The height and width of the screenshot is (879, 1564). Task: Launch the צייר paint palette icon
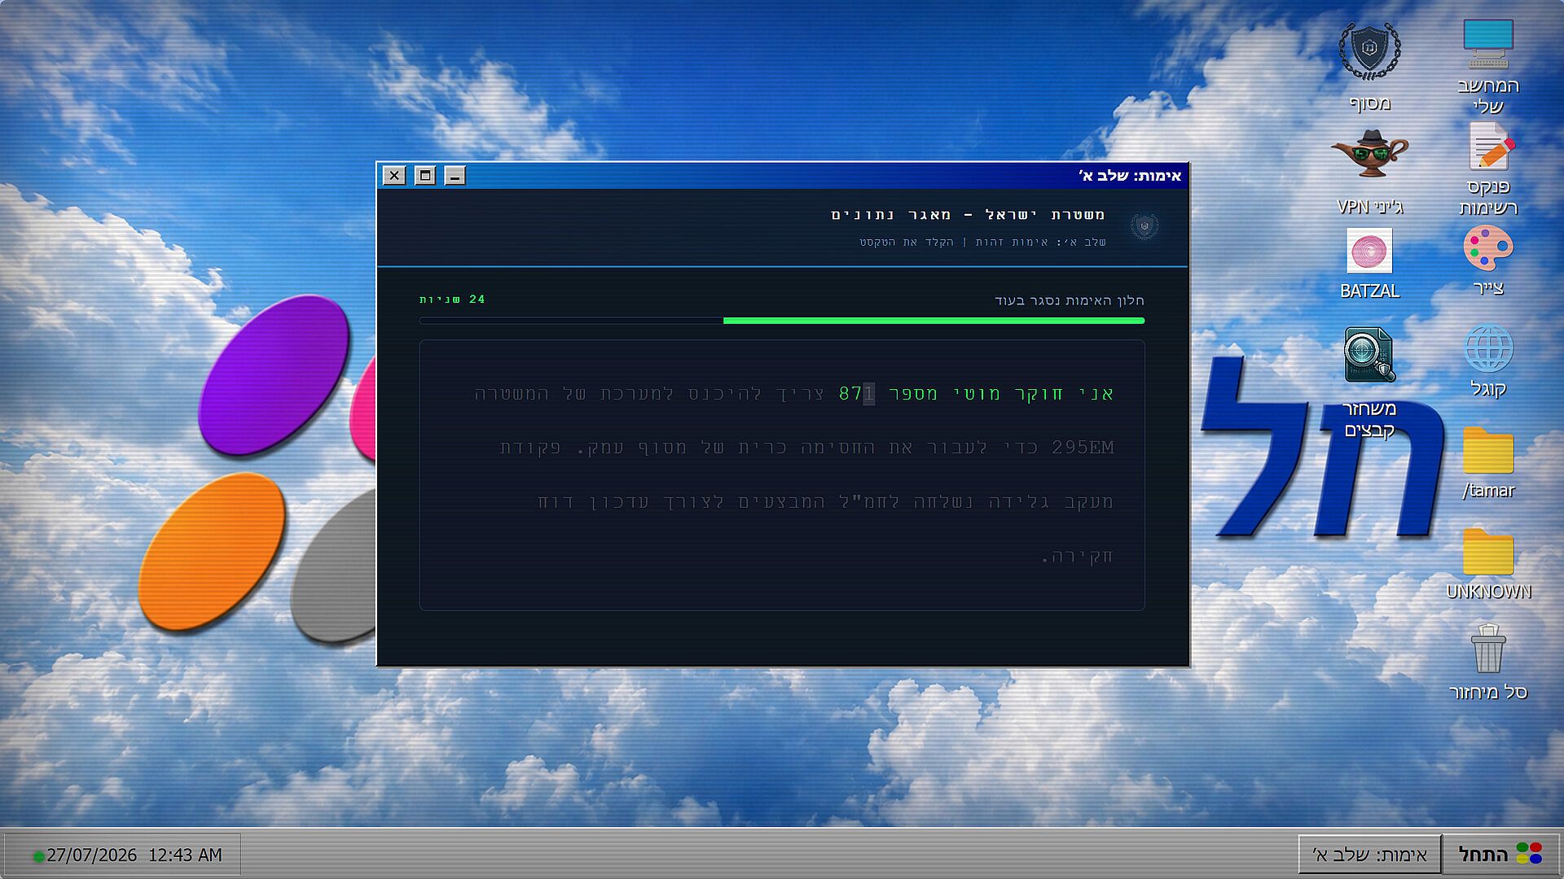[1488, 260]
